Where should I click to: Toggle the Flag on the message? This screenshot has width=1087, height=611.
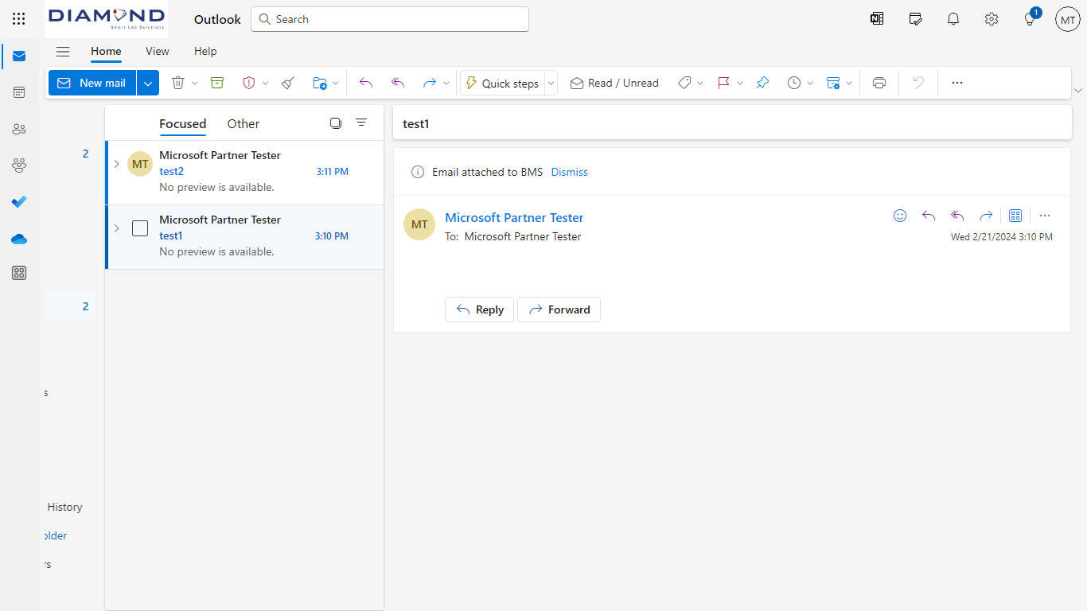tap(723, 83)
